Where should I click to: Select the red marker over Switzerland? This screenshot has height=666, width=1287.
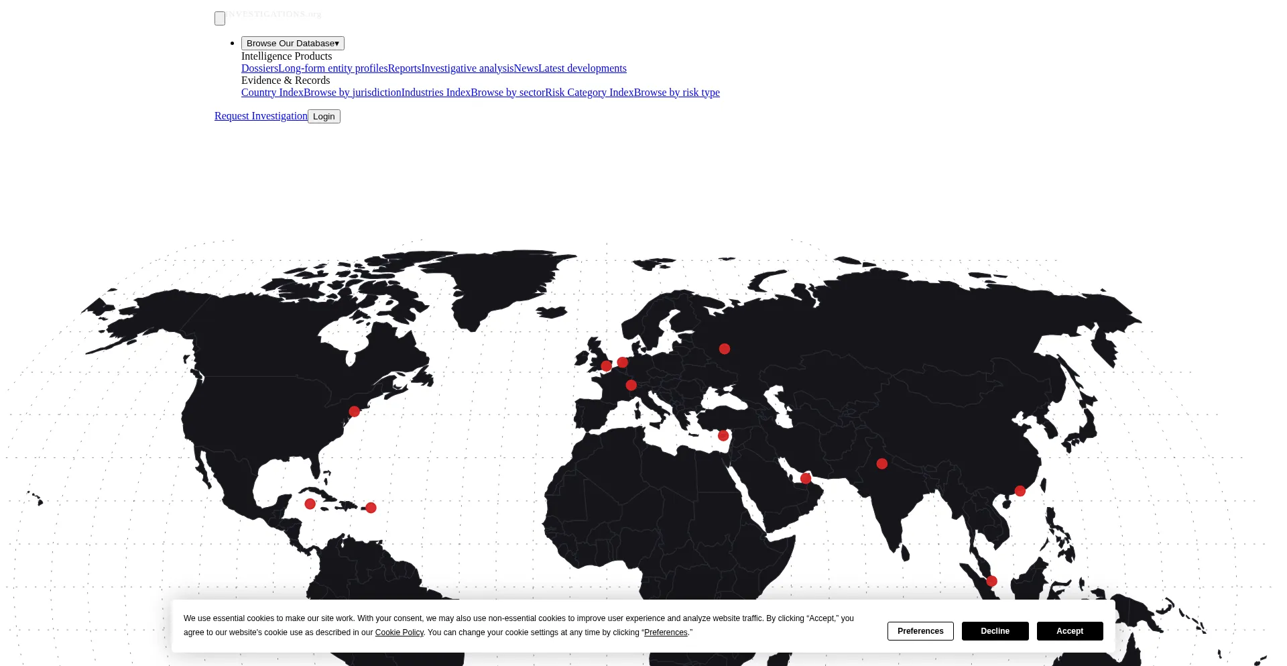pyautogui.click(x=631, y=385)
